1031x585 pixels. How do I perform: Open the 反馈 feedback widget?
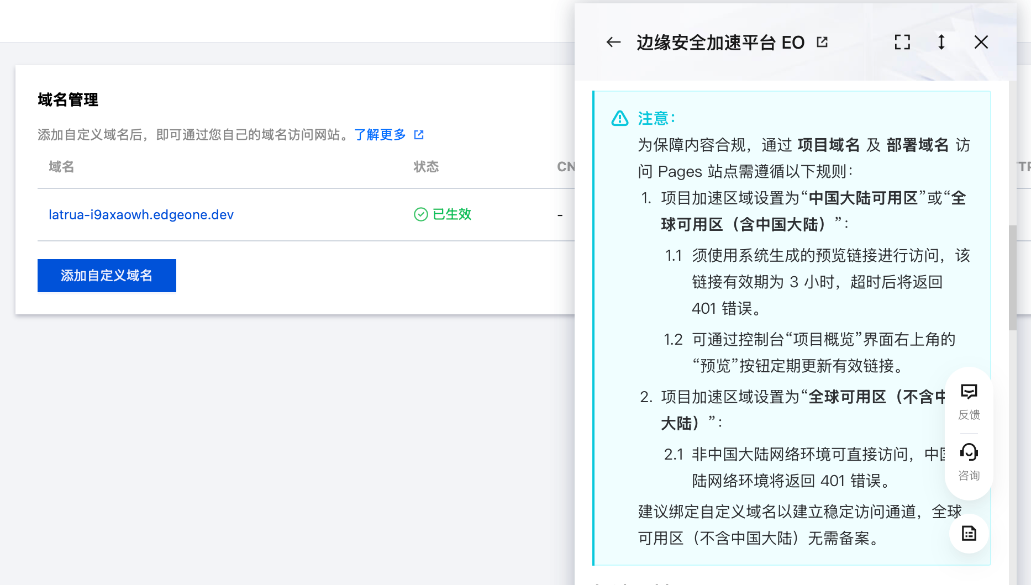pyautogui.click(x=969, y=402)
